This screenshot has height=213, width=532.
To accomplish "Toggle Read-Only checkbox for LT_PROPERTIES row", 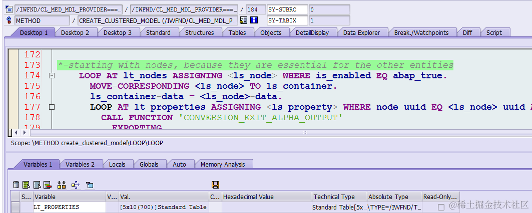I will click(441, 207).
